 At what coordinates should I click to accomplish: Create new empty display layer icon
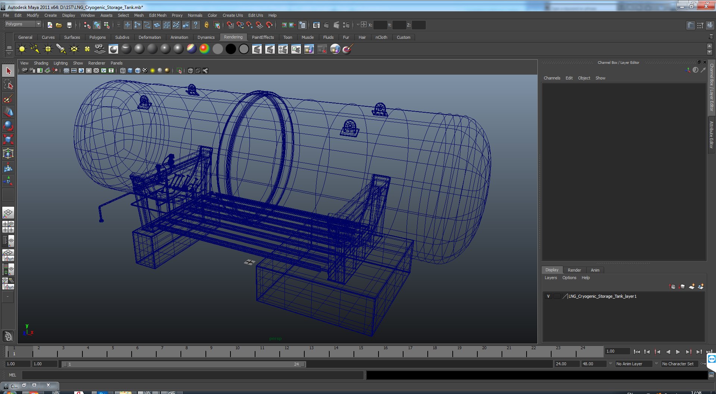[692, 287]
